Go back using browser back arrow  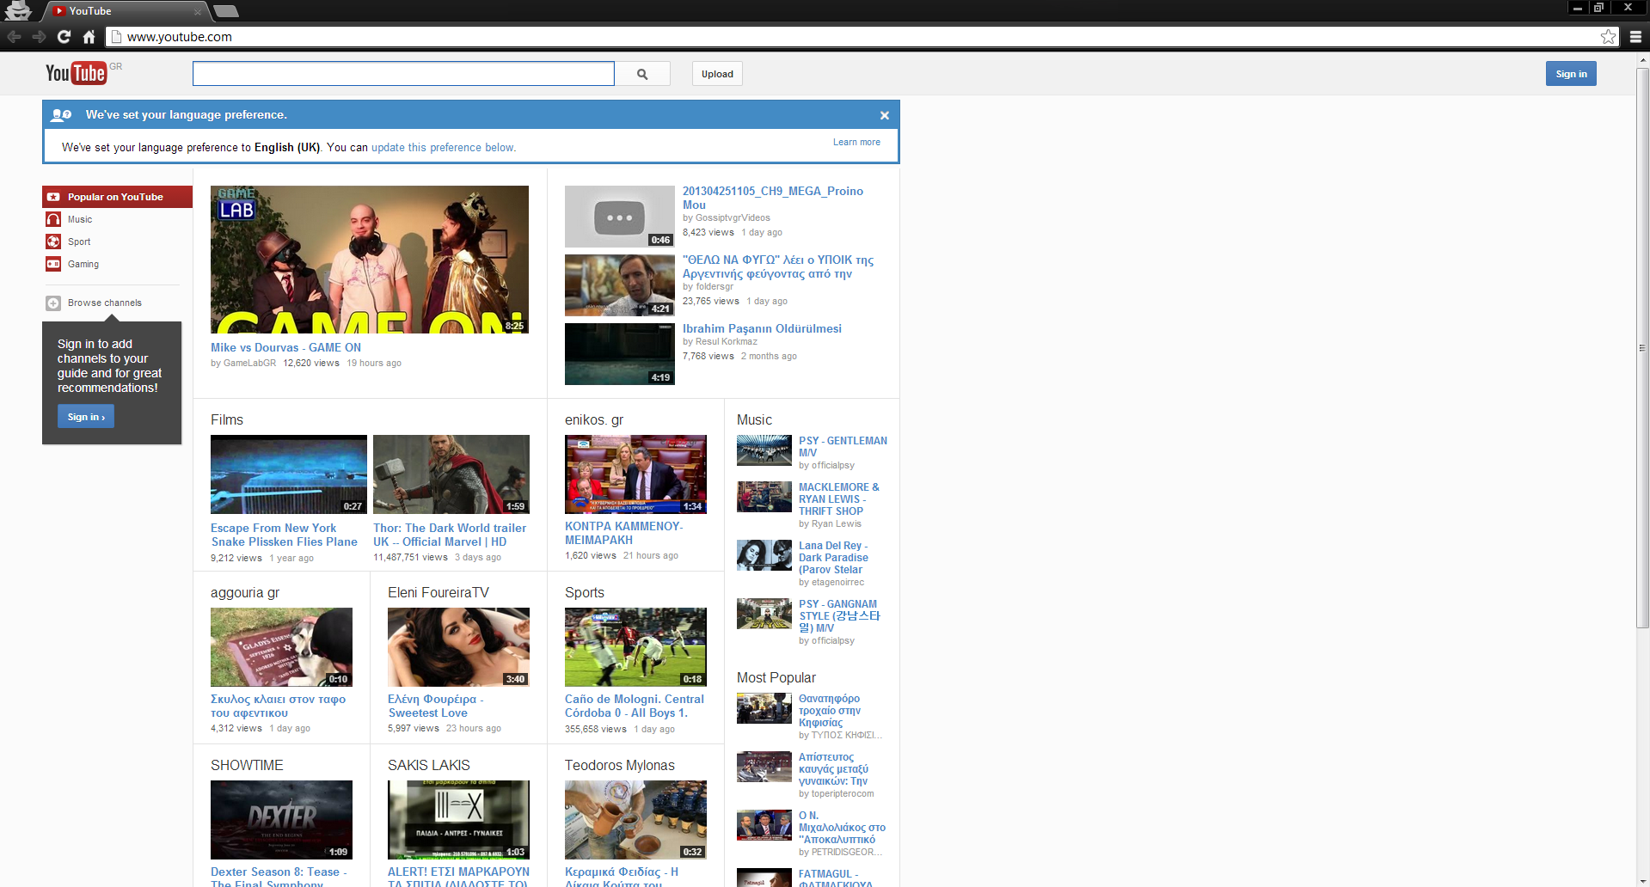tap(14, 36)
